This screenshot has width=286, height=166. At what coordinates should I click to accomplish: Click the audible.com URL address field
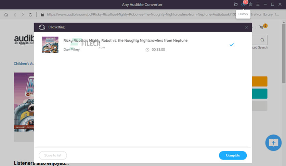click(x=163, y=14)
